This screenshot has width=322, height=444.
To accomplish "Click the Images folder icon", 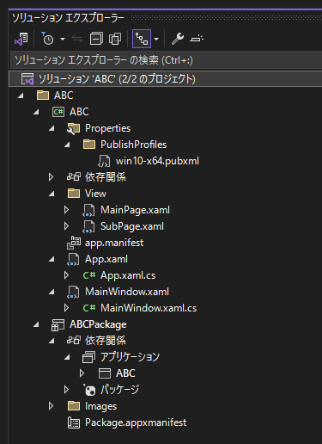I will coord(74,406).
